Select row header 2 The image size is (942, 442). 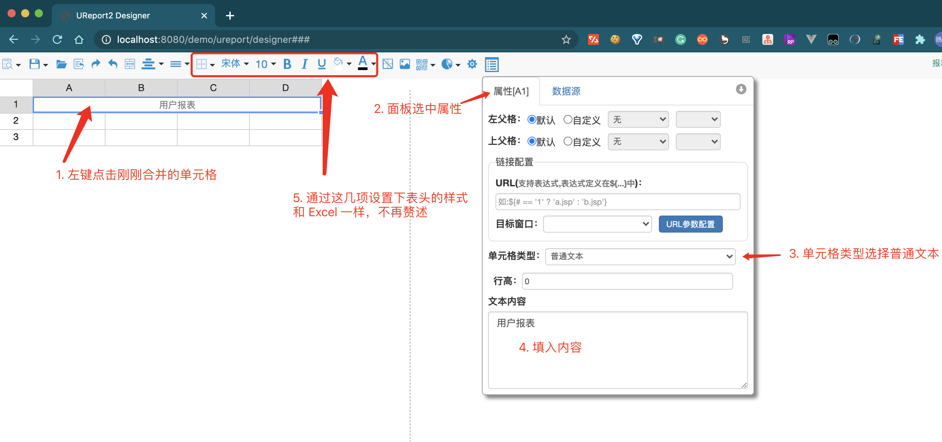pyautogui.click(x=16, y=121)
